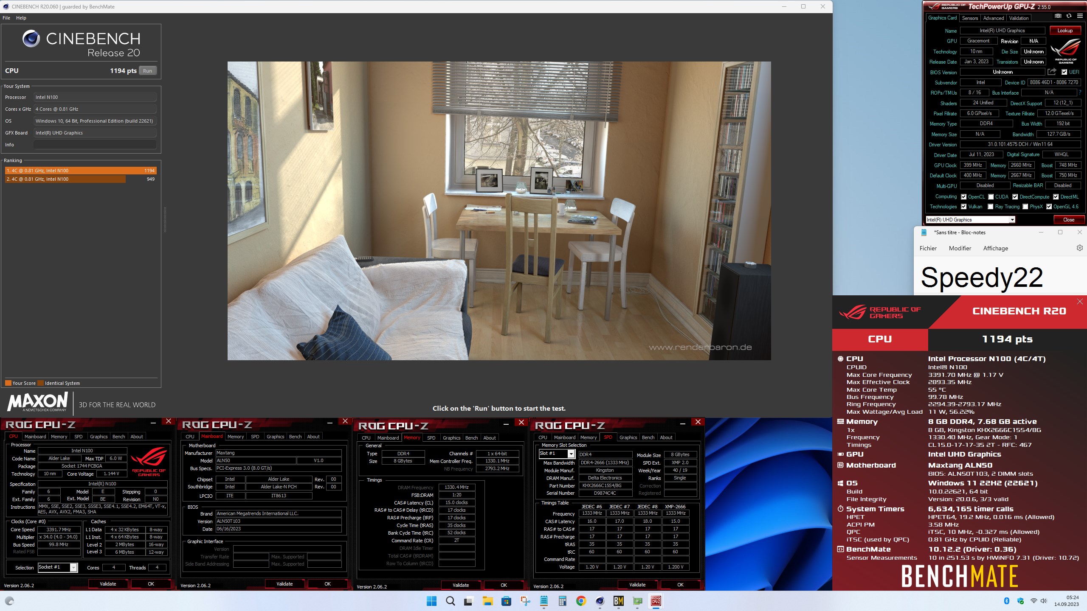Open Calculator from the taskbar

[x=563, y=601]
